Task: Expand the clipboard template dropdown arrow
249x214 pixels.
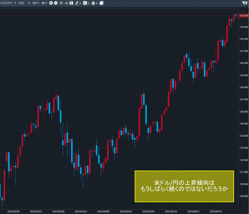Action: [97, 3]
